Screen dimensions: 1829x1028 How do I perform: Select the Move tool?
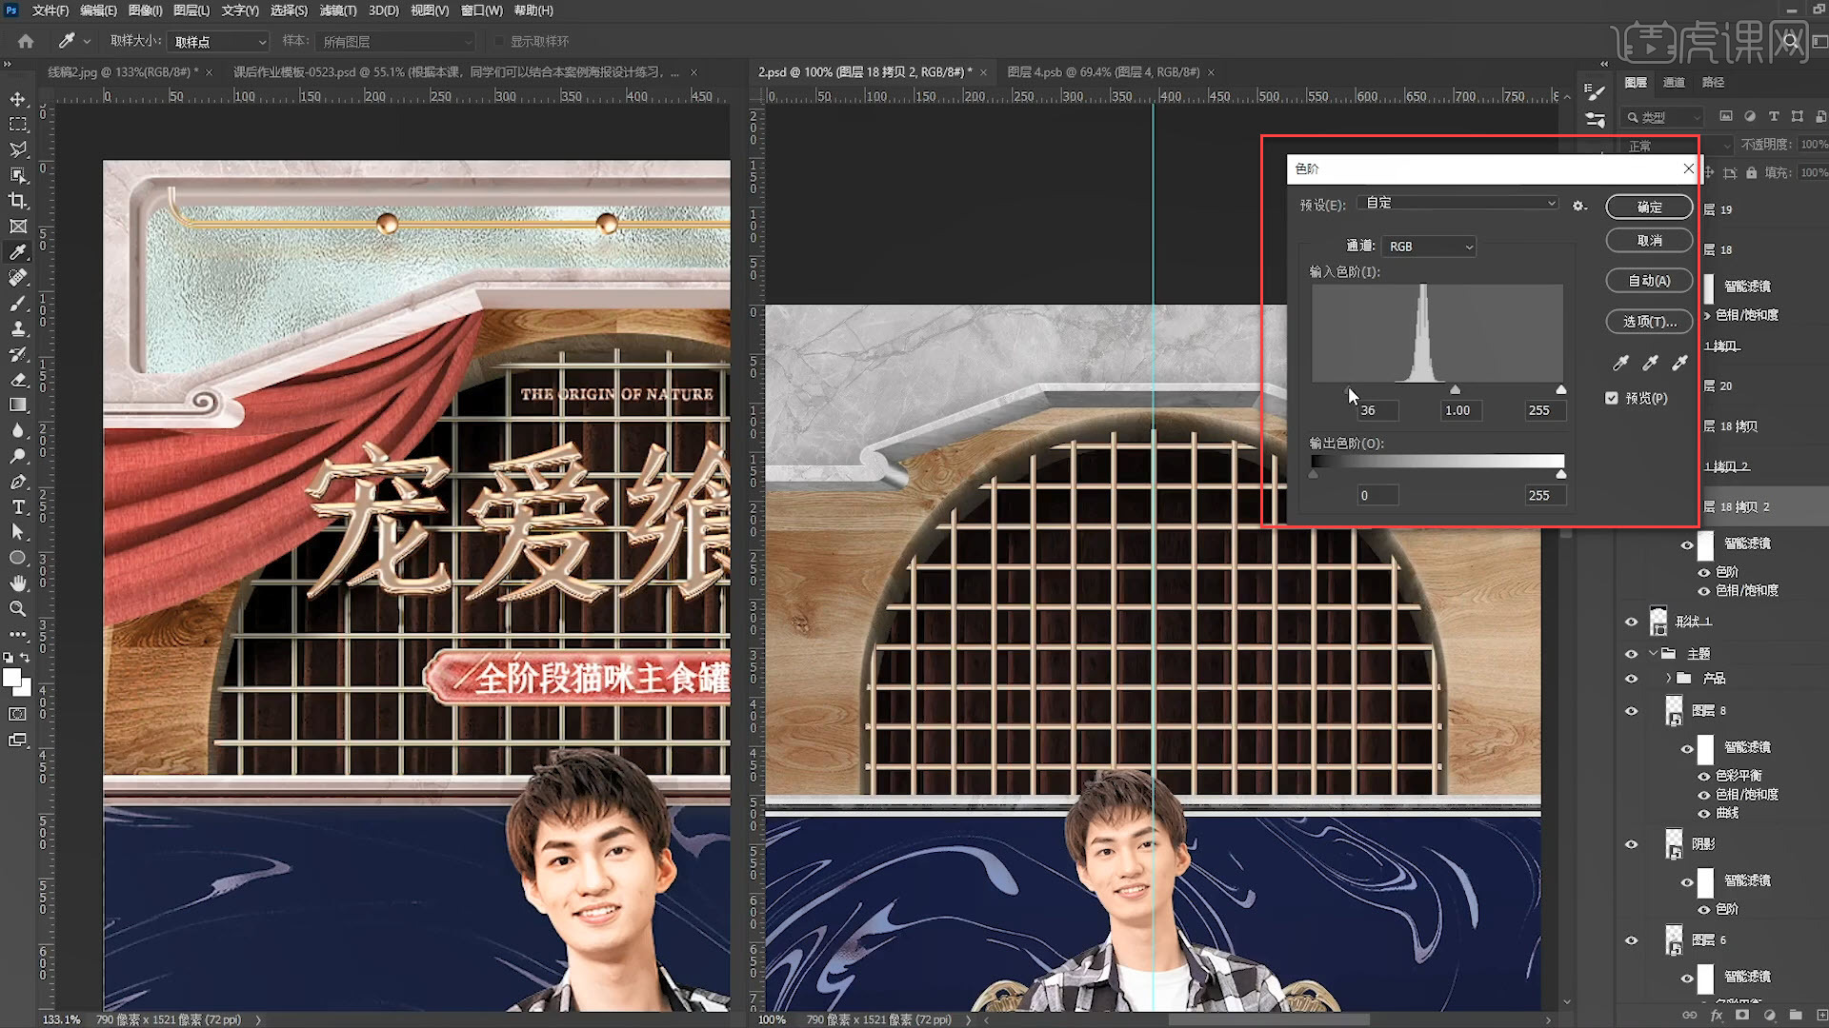(x=18, y=99)
